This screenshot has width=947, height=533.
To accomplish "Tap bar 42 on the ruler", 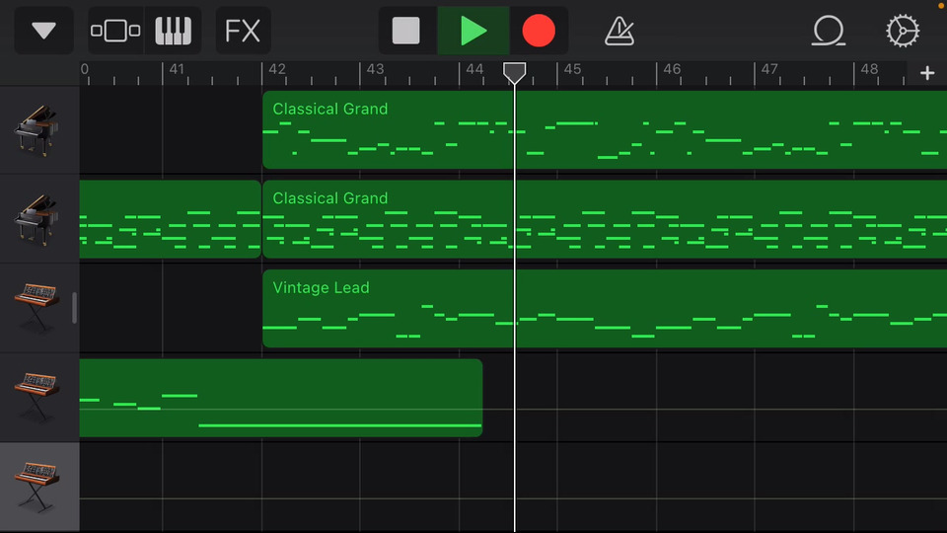I will point(276,69).
